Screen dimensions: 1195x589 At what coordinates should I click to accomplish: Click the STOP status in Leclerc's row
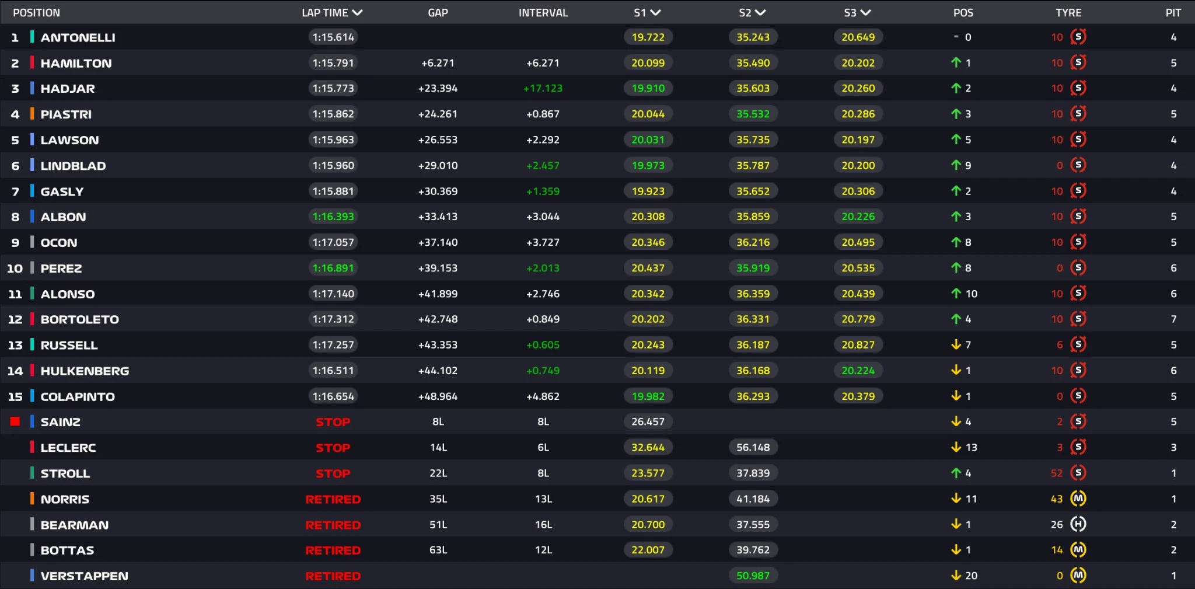pyautogui.click(x=333, y=448)
